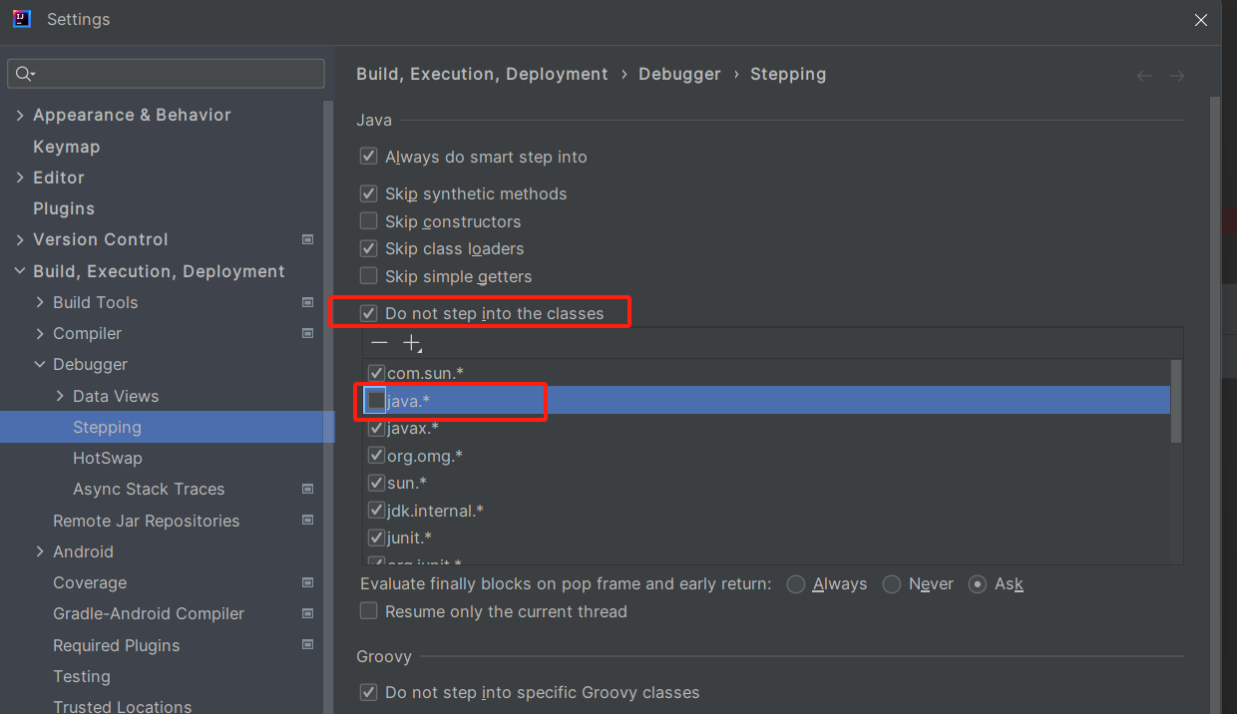Click project-level icon beside Build Tools
Screen dimensions: 1237x714
307,302
